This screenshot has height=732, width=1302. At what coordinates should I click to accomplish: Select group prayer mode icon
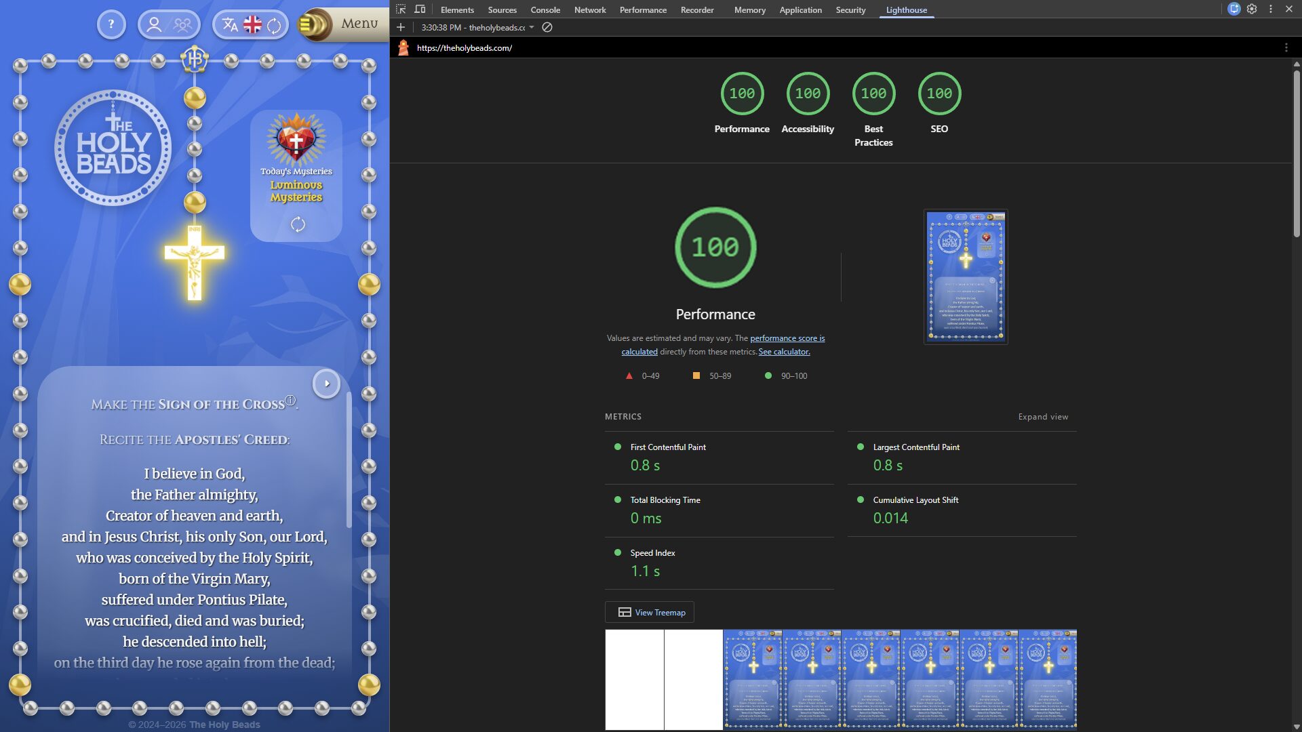pos(182,25)
